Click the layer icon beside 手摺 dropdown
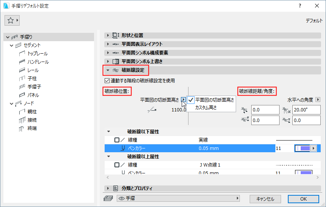 [108, 198]
